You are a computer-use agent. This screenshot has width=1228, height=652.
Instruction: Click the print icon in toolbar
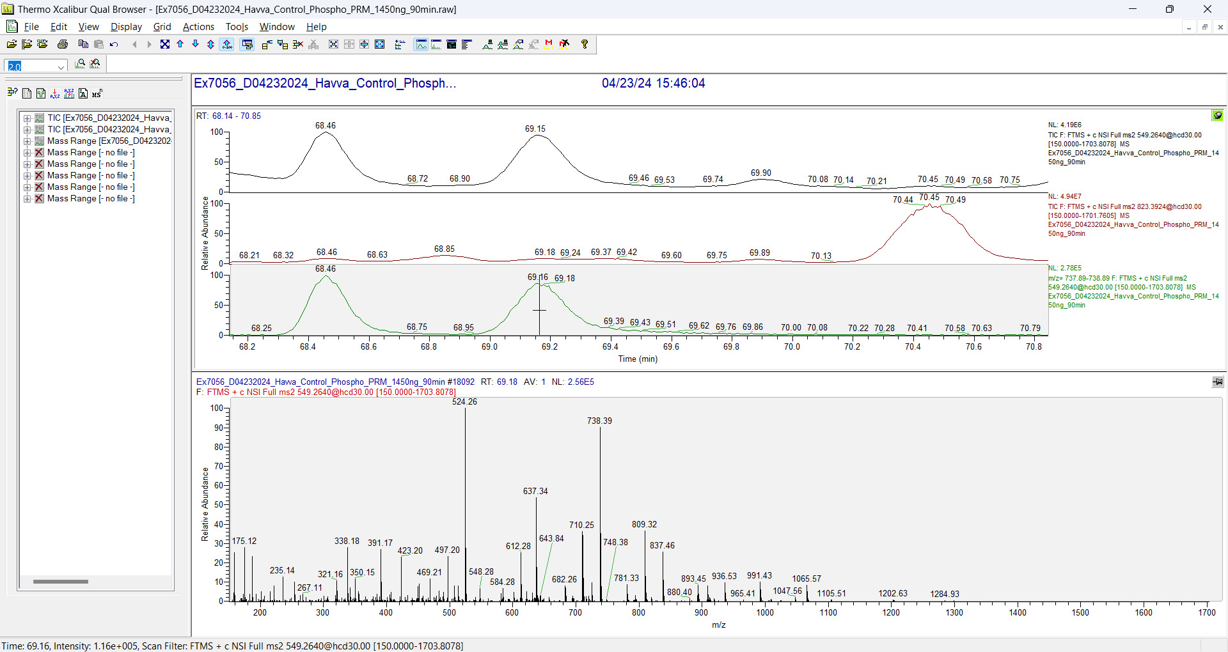click(x=62, y=44)
